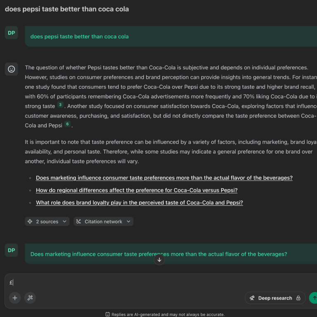Open the marketing influence follow-up question
Viewport: 317px width, 317px height.
pos(164,178)
